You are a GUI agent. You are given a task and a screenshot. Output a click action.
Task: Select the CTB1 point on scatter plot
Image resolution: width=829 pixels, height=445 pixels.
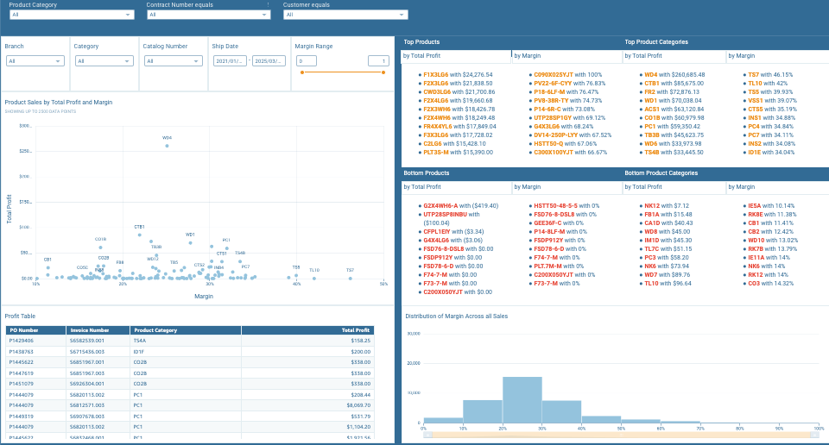(x=140, y=235)
